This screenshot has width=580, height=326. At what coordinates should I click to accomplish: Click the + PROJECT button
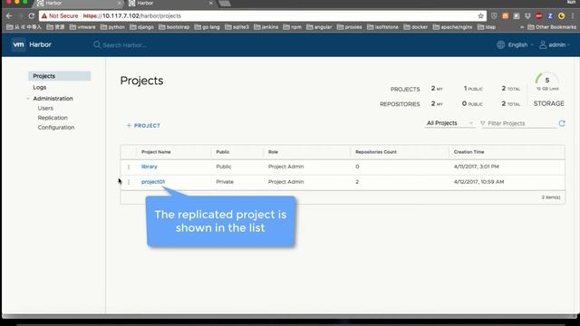[143, 126]
